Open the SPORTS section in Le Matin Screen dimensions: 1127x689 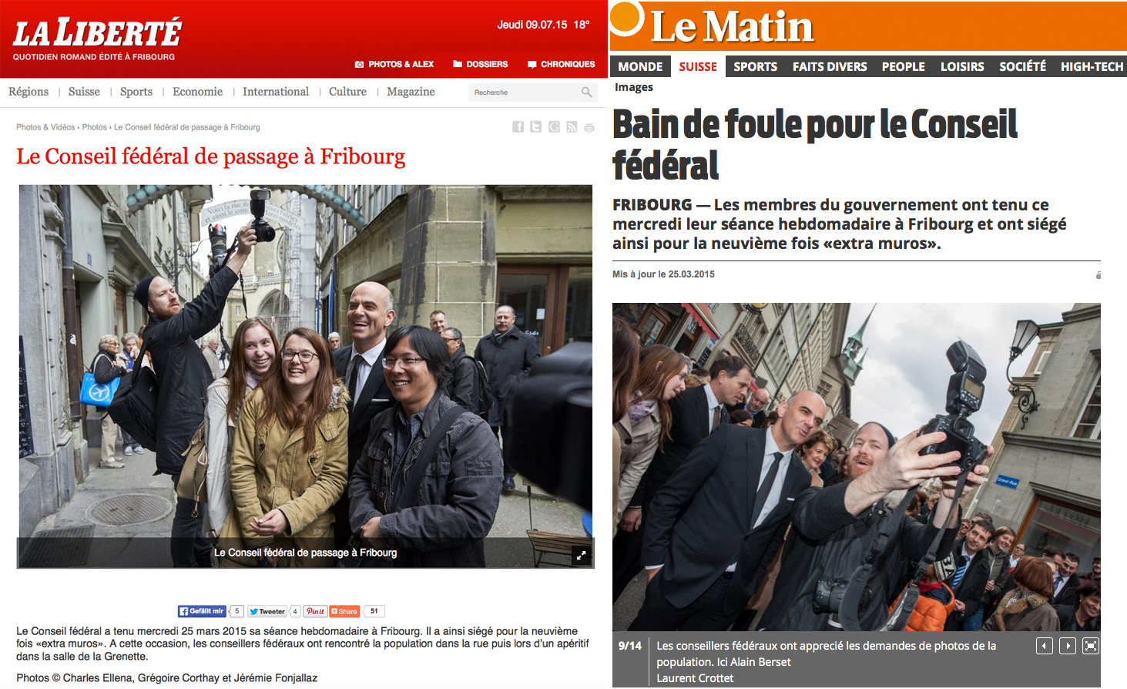pos(755,67)
